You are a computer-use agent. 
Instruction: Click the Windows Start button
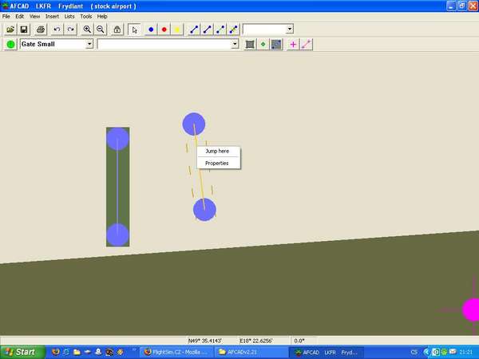21,352
